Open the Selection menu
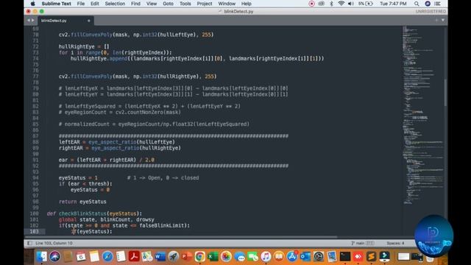 (x=115, y=4)
